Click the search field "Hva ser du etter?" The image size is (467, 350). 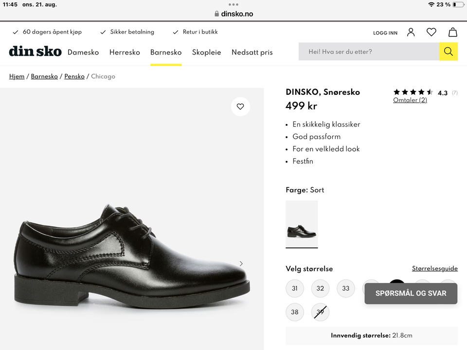click(x=369, y=52)
